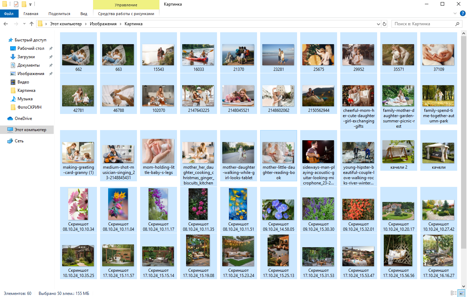Screen dimensions: 467x297
Task: Click Изображения in the address breadcrumb
Action: [x=103, y=24]
